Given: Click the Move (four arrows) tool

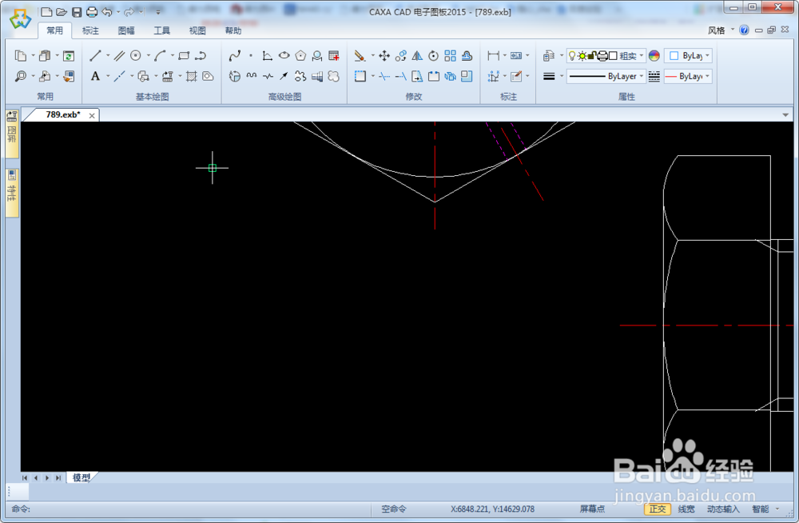Looking at the screenshot, I should (384, 56).
